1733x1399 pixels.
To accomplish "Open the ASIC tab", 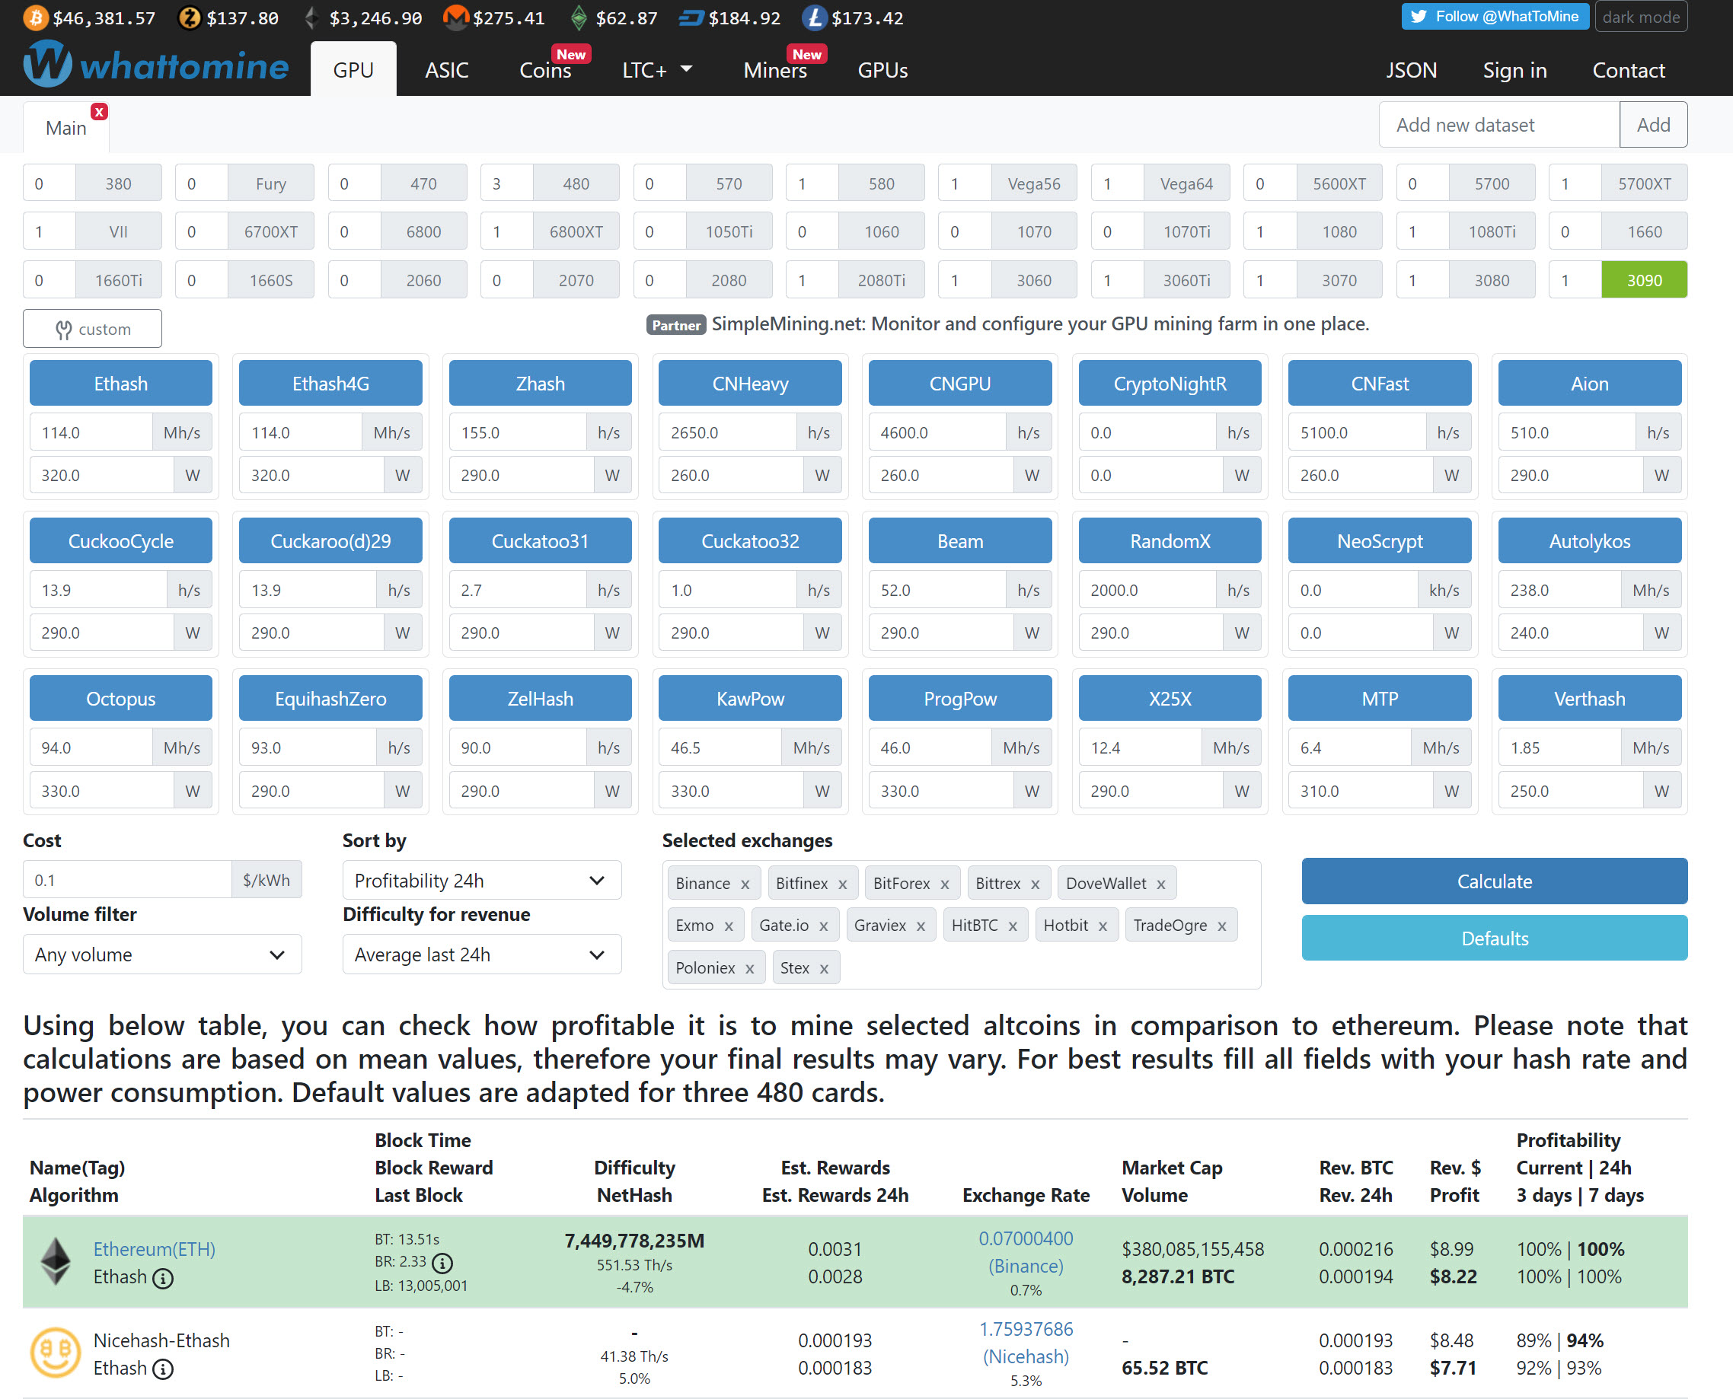I will (x=446, y=70).
